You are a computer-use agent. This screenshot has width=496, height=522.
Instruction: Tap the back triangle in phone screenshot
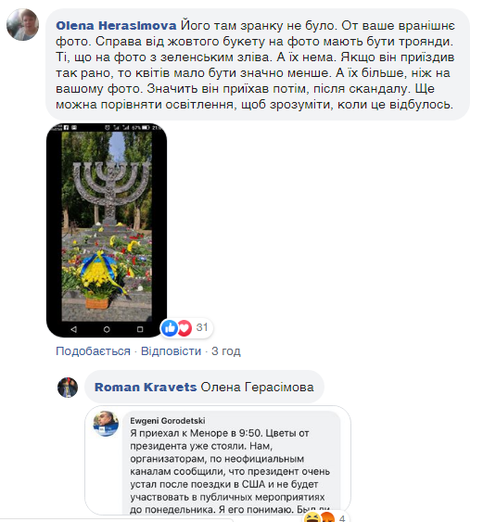[73, 329]
